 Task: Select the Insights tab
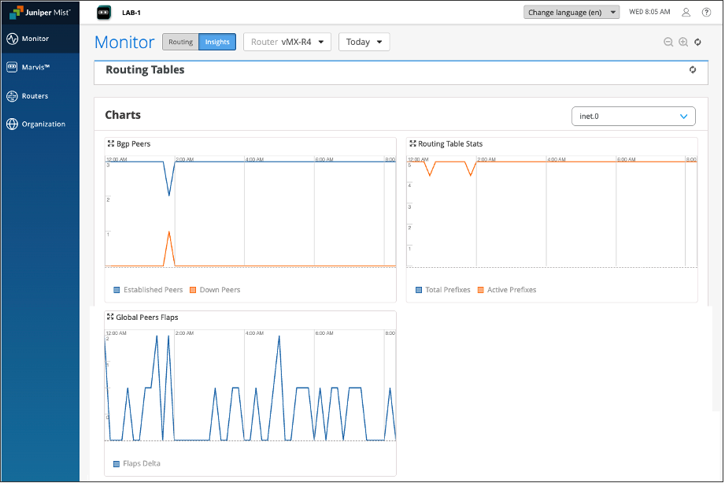pos(217,43)
